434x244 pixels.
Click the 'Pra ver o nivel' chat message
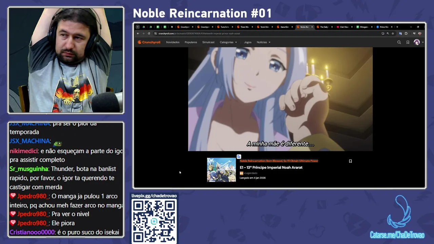coord(70,214)
